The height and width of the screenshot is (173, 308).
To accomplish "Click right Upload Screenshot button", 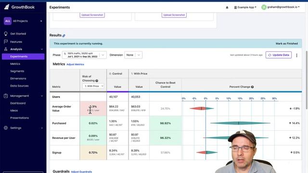I will [x=174, y=15].
